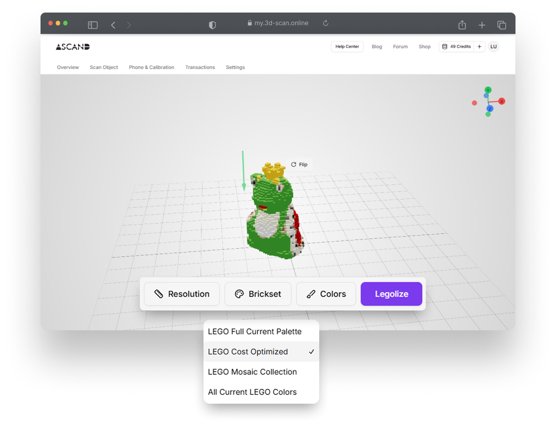Click the bottom green negative Y gizmo dot
Screen dimensions: 556x423
(488, 114)
